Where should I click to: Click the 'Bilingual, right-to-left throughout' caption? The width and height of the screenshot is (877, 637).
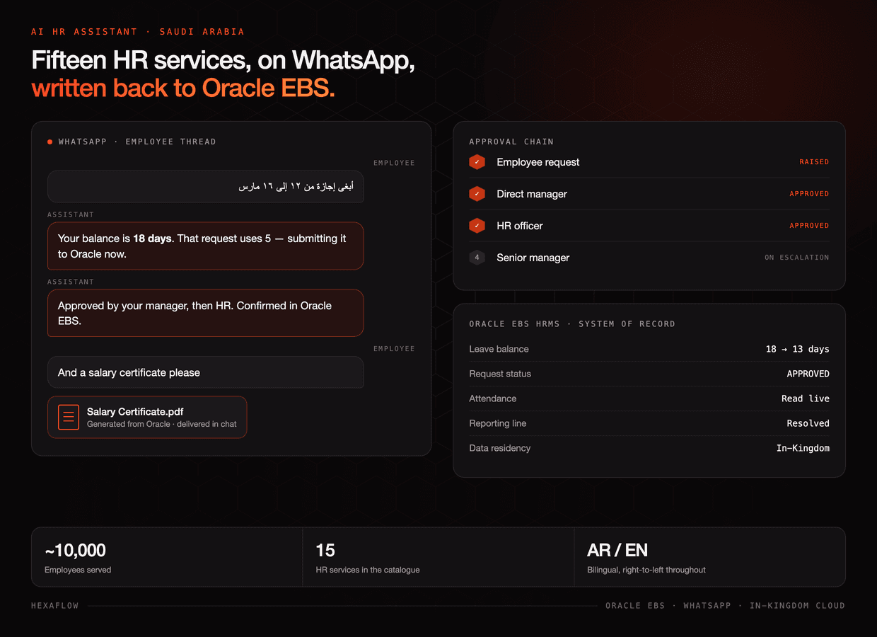point(646,570)
